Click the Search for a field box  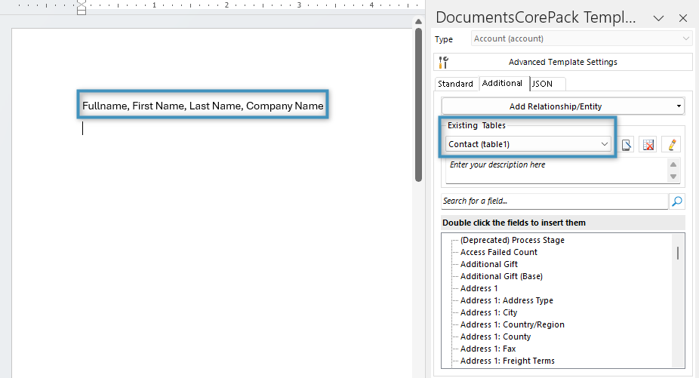point(555,201)
